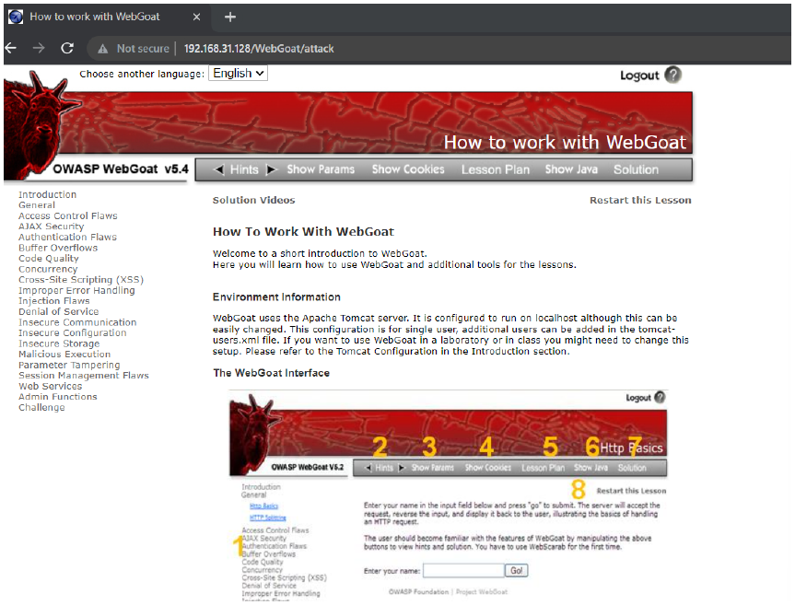Open the Solution Videos link

click(x=253, y=200)
